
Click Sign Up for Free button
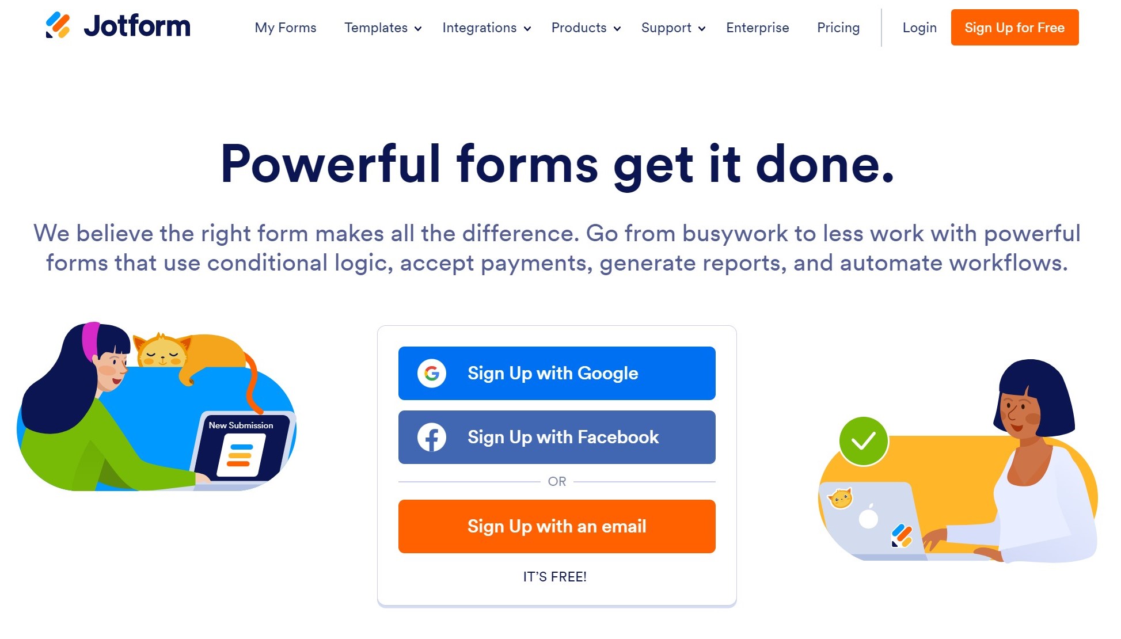click(x=1014, y=28)
